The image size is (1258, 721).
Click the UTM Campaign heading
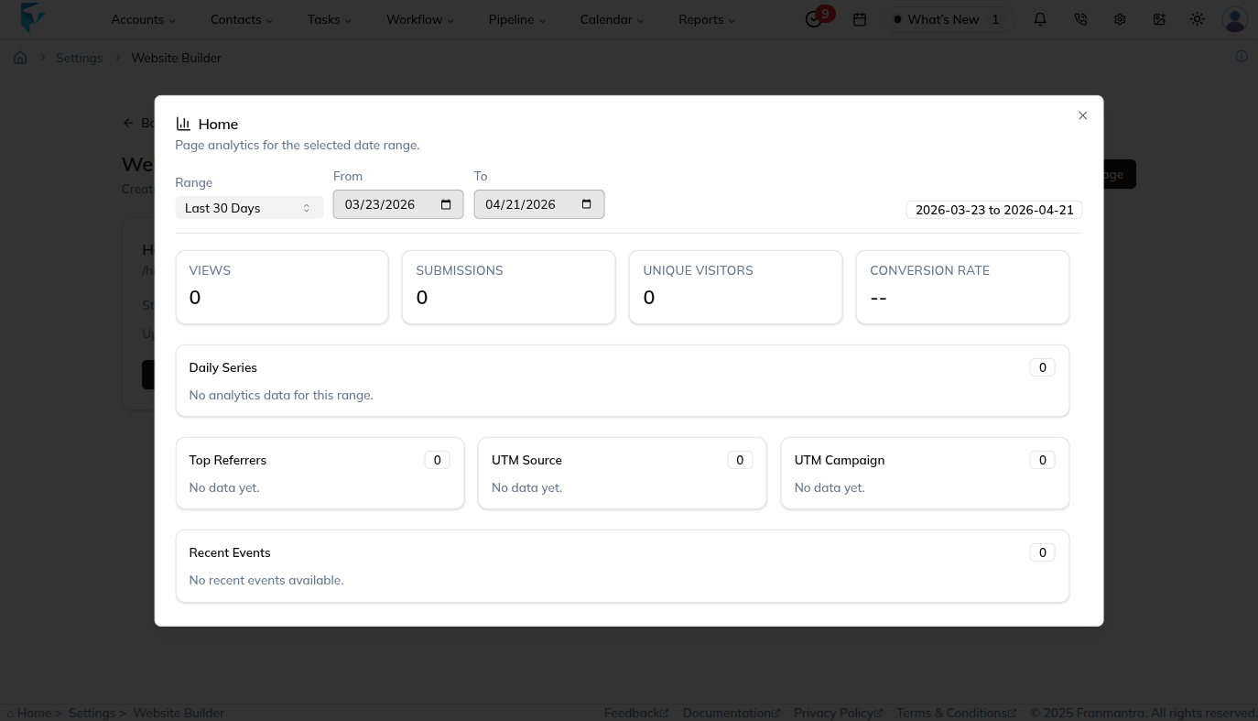(840, 460)
